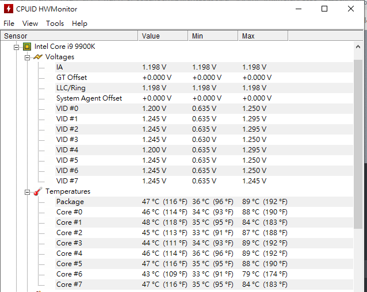The image size is (367, 292).
Task: Open the File menu
Action: [x=9, y=24]
